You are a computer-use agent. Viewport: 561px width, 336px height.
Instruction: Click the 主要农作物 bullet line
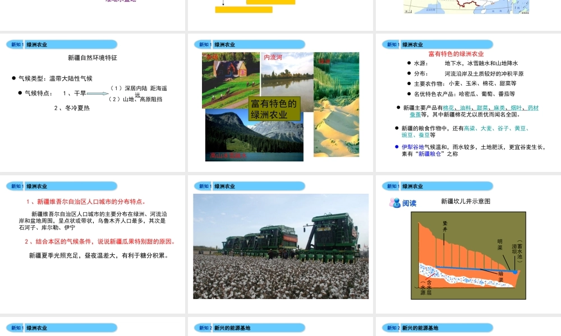pyautogui.click(x=462, y=83)
